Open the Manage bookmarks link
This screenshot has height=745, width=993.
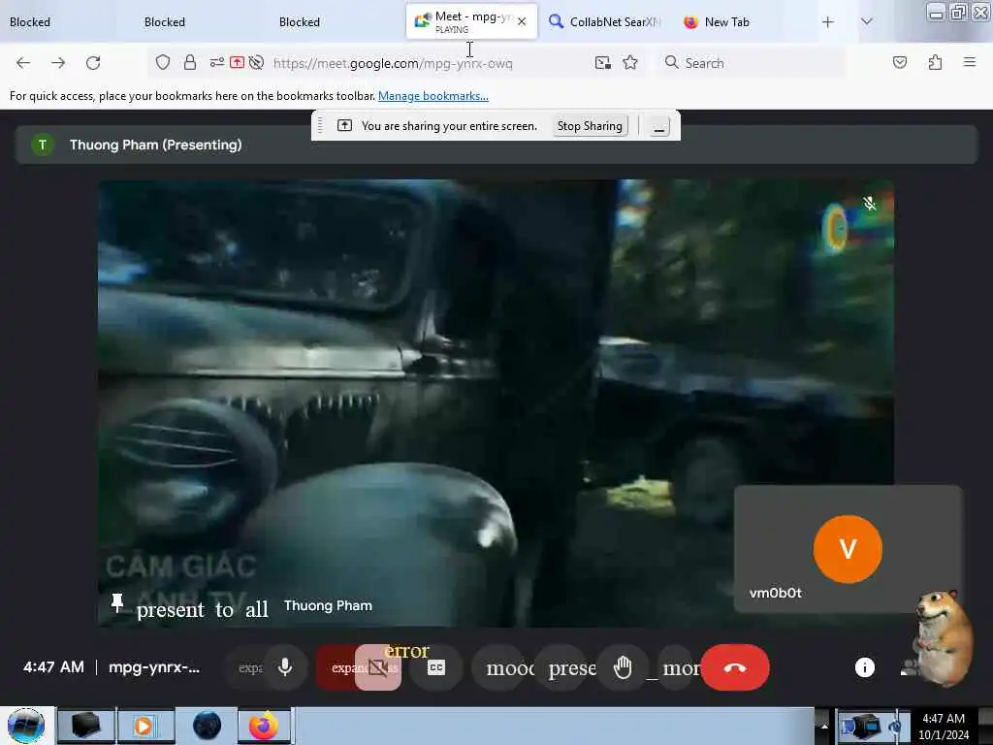433,96
